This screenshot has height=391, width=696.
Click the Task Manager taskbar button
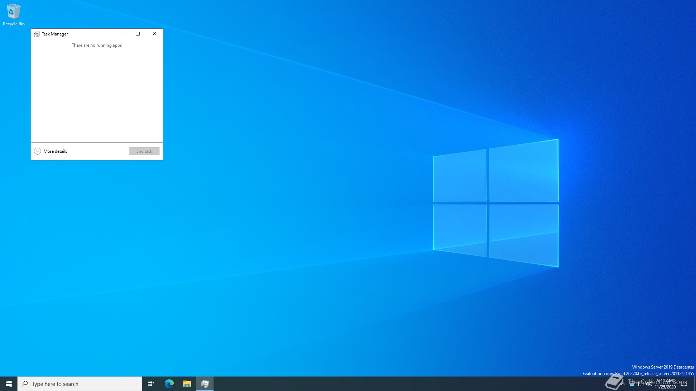[205, 384]
